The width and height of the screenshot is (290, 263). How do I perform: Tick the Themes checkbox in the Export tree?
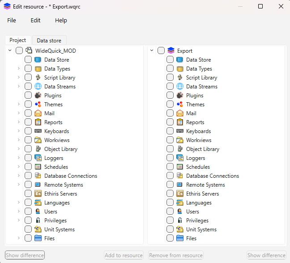pyautogui.click(x=170, y=104)
